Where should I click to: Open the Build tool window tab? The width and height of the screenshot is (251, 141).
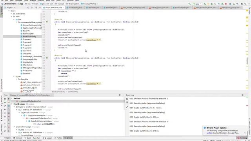pos(27,138)
